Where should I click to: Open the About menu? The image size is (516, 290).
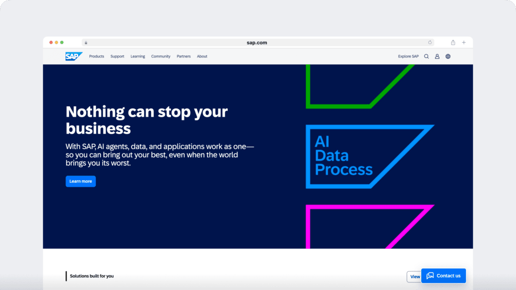tap(202, 56)
